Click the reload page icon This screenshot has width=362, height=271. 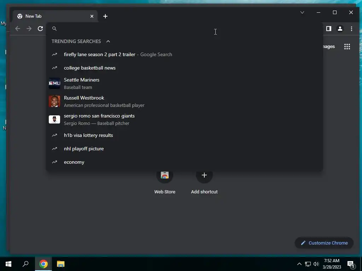click(40, 29)
